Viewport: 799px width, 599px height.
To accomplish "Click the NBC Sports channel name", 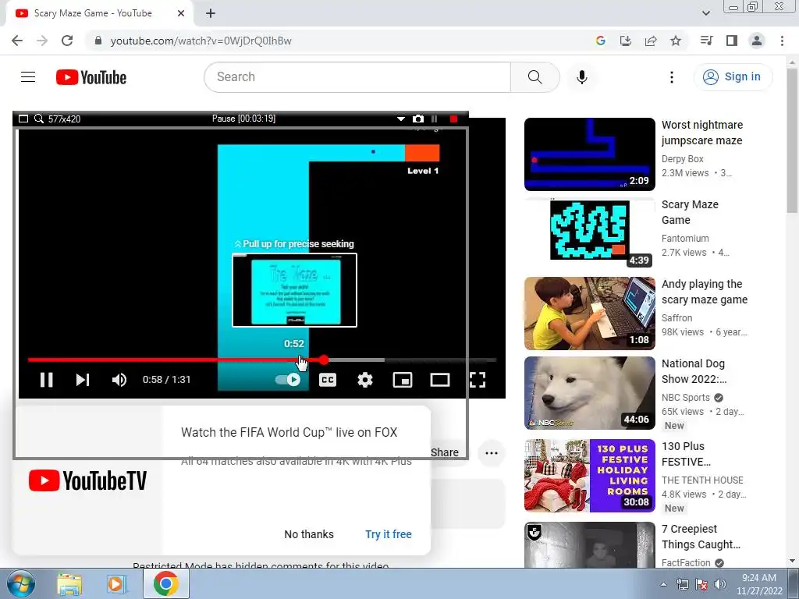I will pos(685,397).
